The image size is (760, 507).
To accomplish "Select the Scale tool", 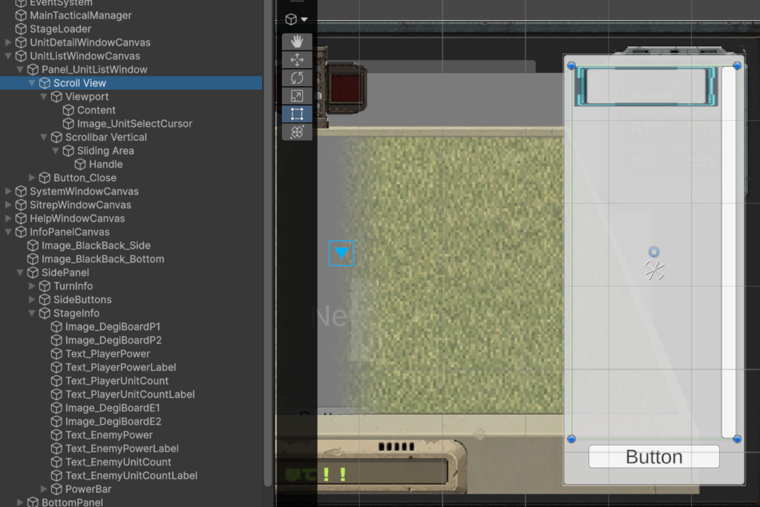I will pos(297,96).
